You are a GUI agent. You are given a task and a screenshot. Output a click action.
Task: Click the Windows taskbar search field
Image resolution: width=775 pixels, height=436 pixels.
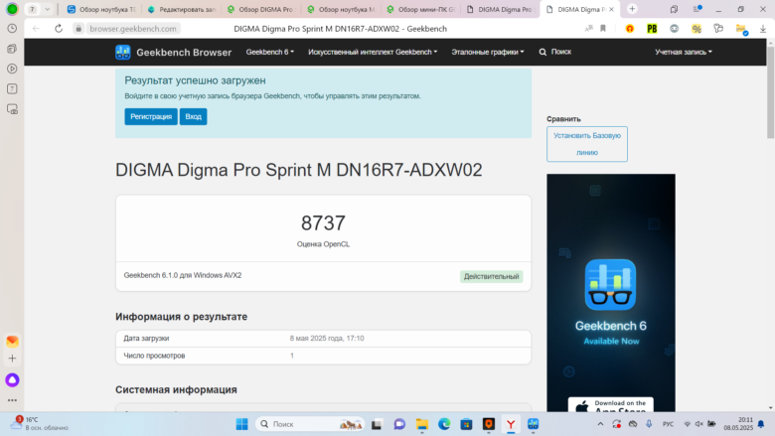311,424
